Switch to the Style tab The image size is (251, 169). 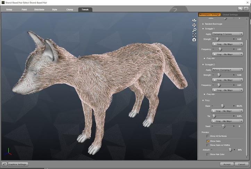point(55,9)
